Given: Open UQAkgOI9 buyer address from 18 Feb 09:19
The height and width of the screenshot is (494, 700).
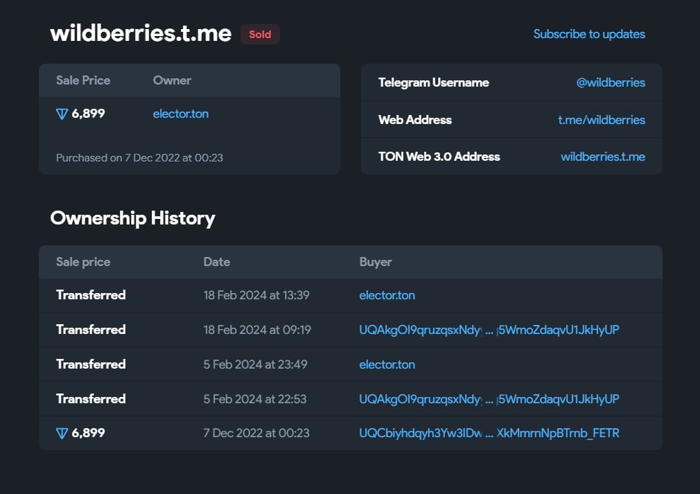Looking at the screenshot, I should [489, 330].
